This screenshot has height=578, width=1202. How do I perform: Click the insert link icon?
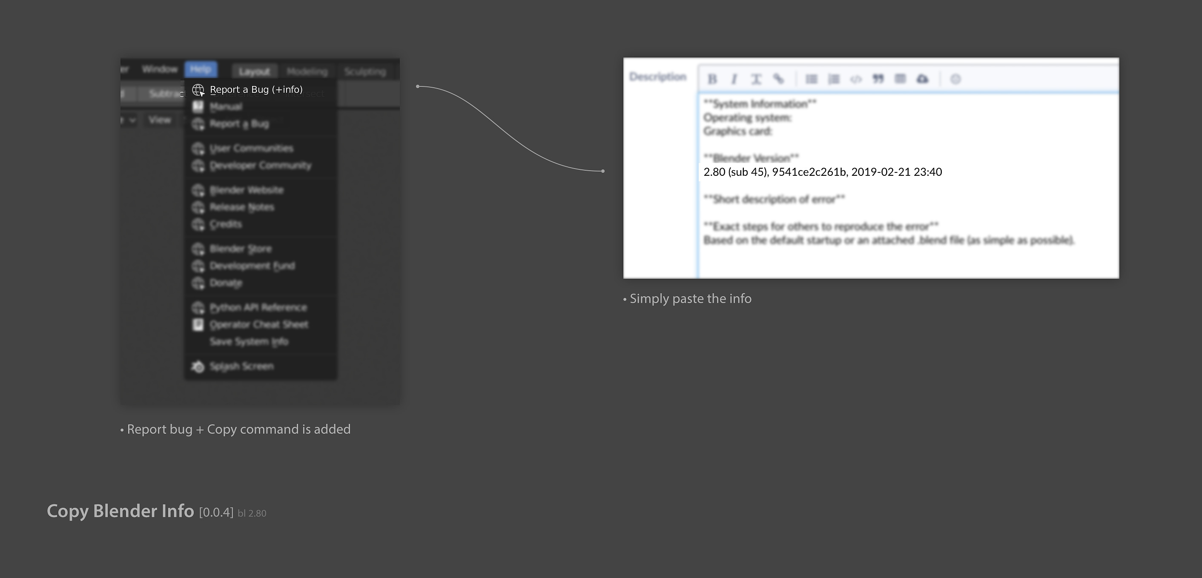[778, 79]
